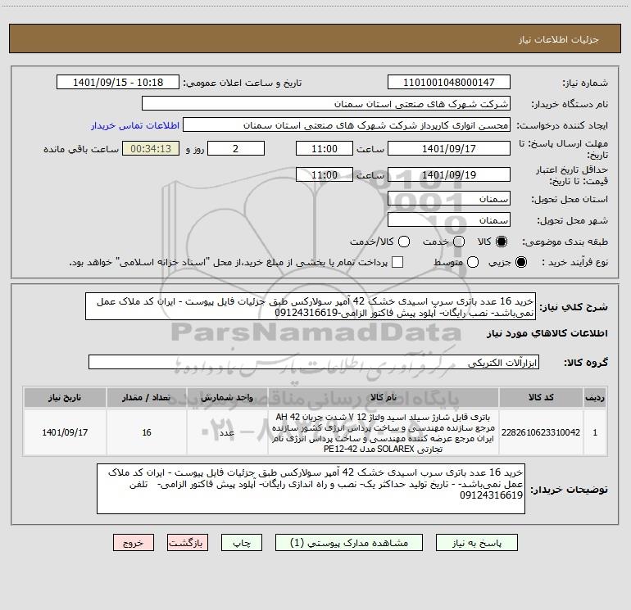Viewport: 631px width, 610px height.
Task: Select the متوسط purchase type radio
Action: click(473, 262)
